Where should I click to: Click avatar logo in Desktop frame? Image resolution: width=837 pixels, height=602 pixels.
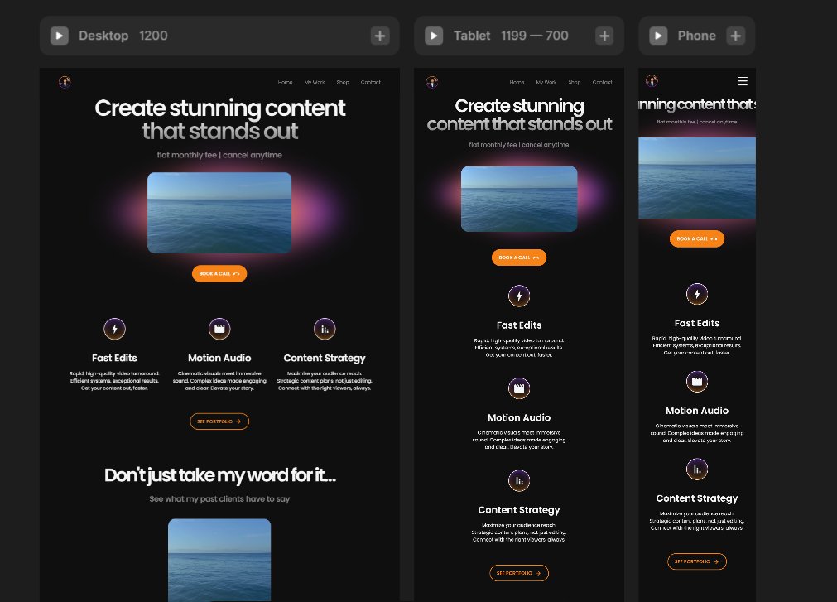pyautogui.click(x=65, y=82)
